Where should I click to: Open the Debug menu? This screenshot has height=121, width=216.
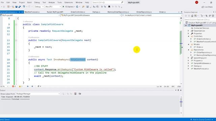point(37,2)
